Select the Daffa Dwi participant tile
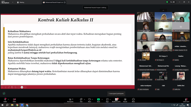Viewport: 191px width, 107px height. [181, 86]
